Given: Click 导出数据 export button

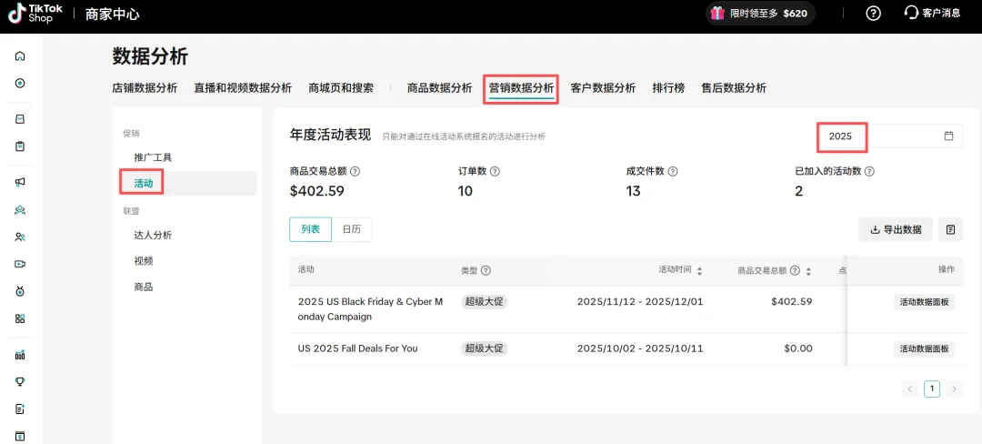Looking at the screenshot, I should click(x=896, y=230).
